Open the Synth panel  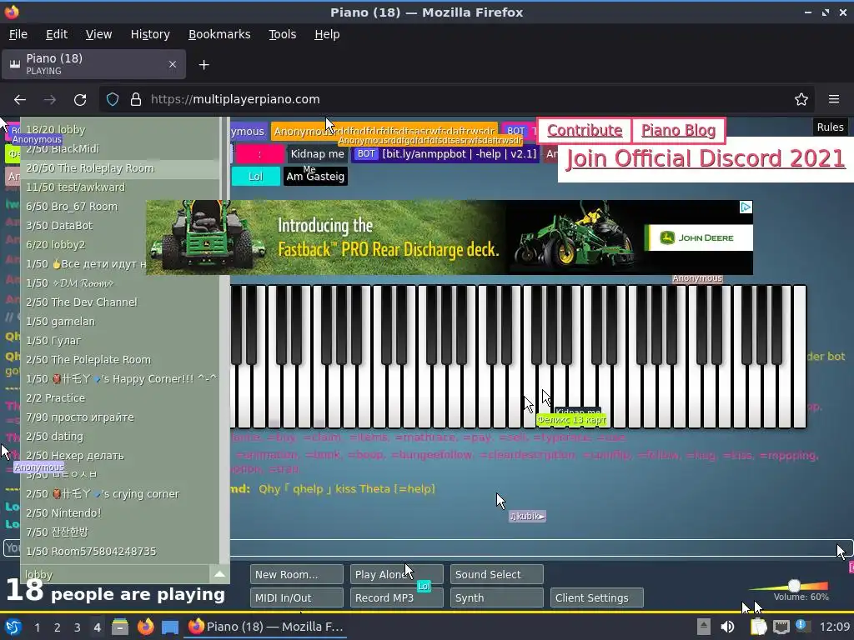point(497,597)
